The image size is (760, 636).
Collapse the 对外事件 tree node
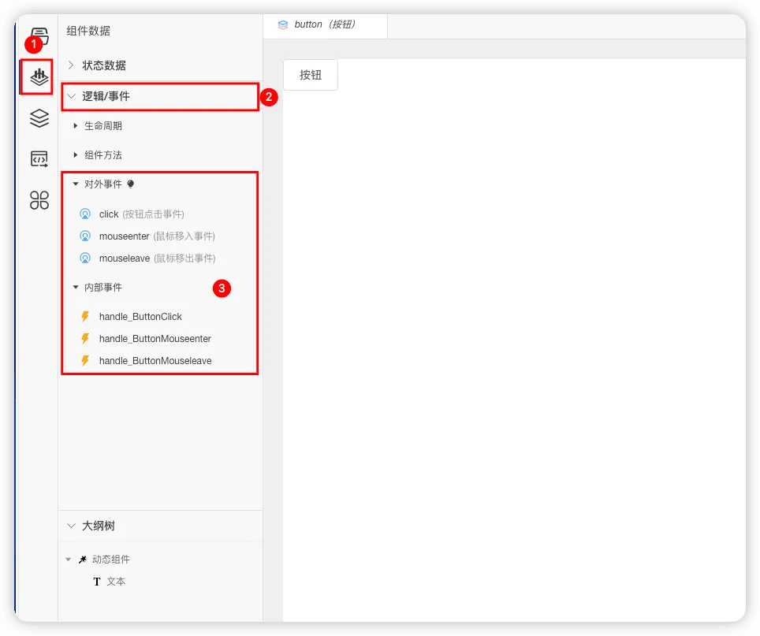76,184
